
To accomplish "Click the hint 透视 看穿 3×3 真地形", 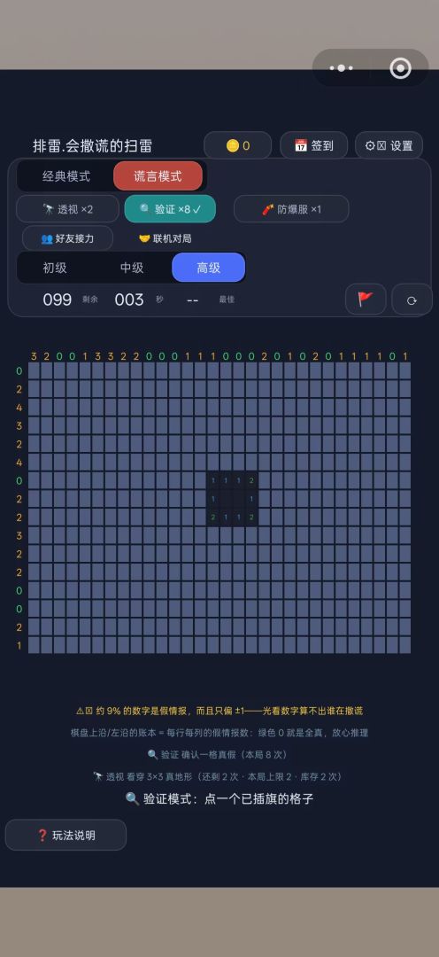I will [x=219, y=776].
